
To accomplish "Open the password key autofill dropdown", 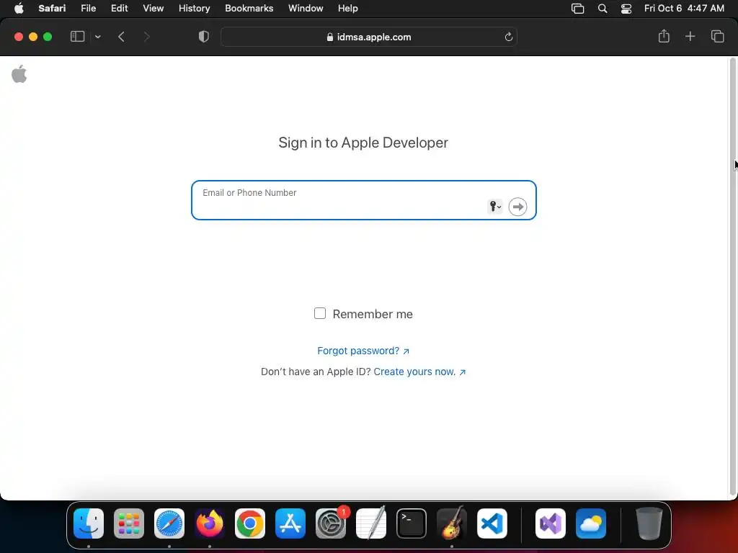I will (494, 207).
